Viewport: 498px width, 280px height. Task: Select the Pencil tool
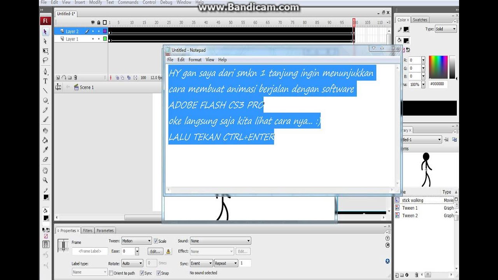coord(45,110)
